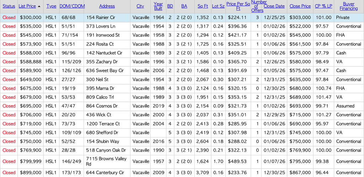Sort the table by Status column
Viewport: 364px width, 177px height.
click(x=9, y=6)
